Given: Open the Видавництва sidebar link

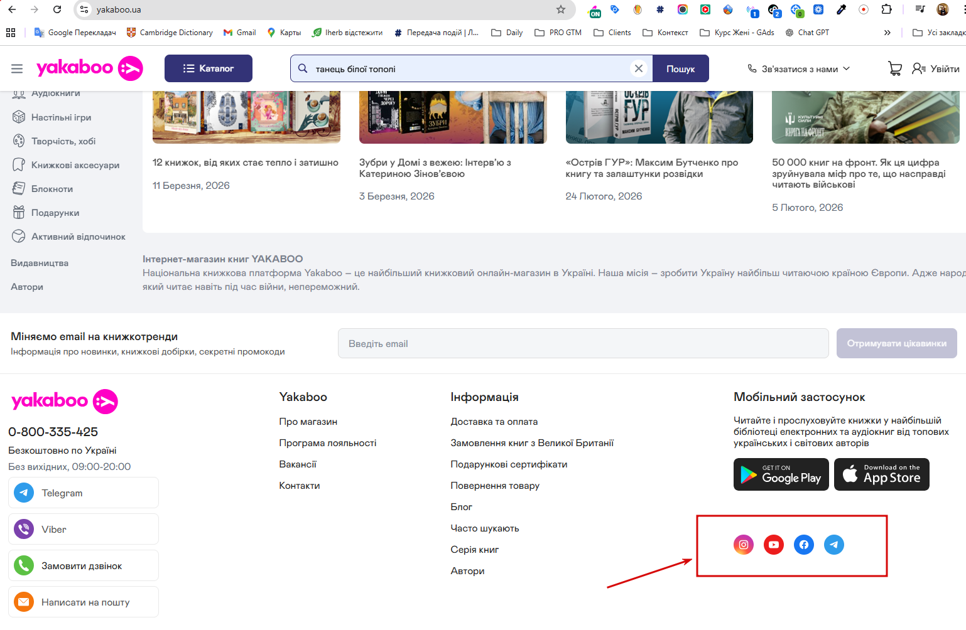Looking at the screenshot, I should (x=40, y=263).
